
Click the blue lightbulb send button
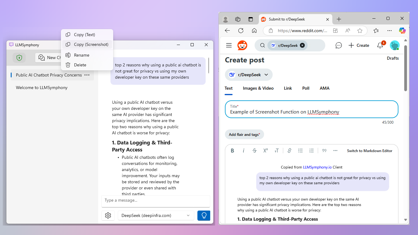click(204, 215)
